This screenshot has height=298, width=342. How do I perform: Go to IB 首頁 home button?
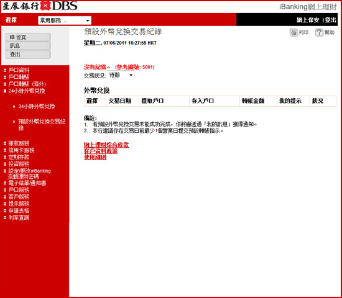pyautogui.click(x=28, y=37)
